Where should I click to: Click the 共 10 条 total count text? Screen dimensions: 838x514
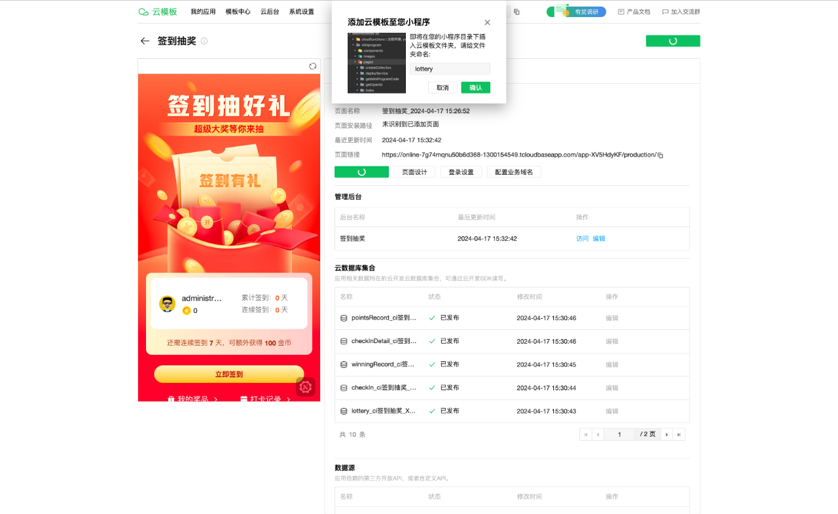[352, 435]
